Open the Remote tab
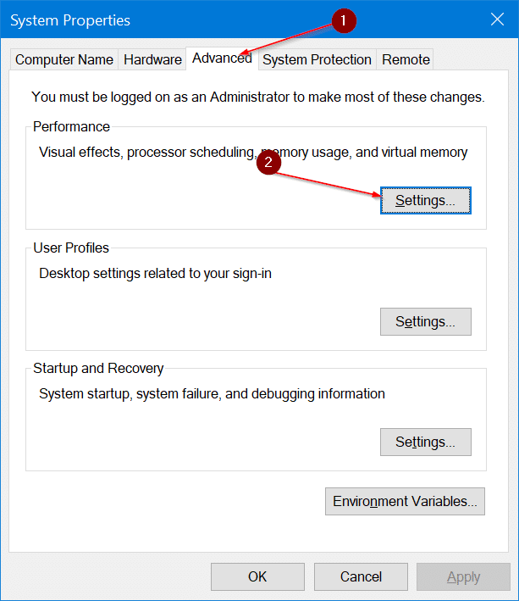Viewport: 519px width, 601px height. 406,60
